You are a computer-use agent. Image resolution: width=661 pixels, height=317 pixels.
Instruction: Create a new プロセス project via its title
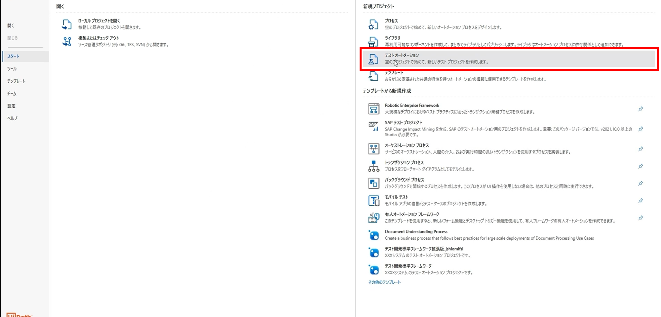(x=391, y=21)
